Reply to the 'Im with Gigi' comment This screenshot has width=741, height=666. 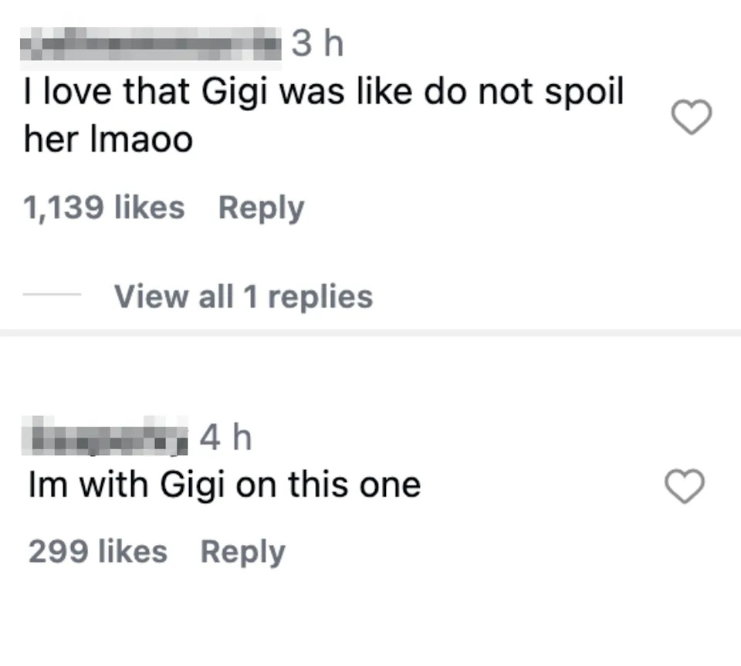click(x=242, y=549)
